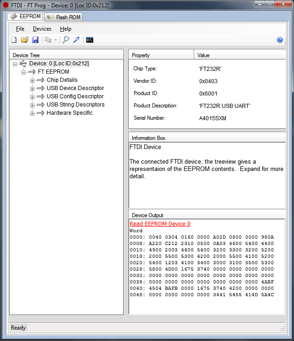Open the File menu
Image resolution: width=294 pixels, height=341 pixels.
point(20,29)
